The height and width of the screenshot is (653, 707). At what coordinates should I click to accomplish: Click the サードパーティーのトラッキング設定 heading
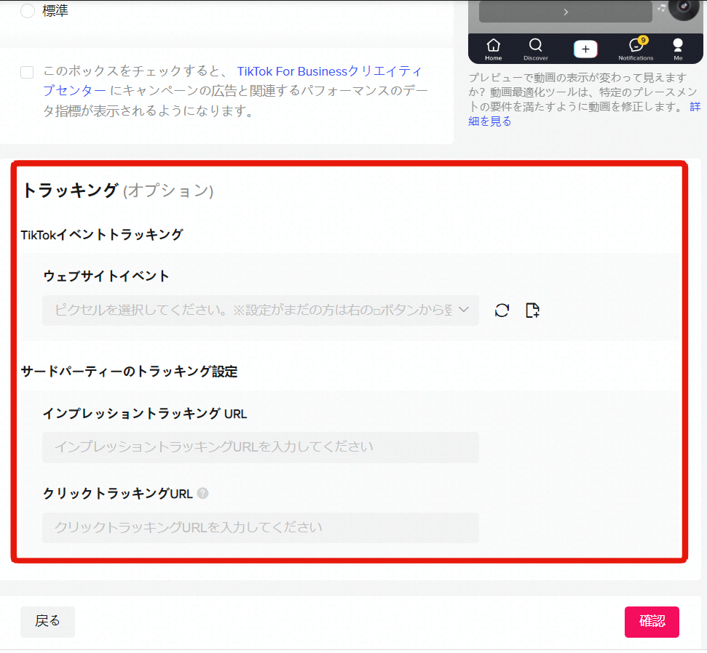coord(129,372)
